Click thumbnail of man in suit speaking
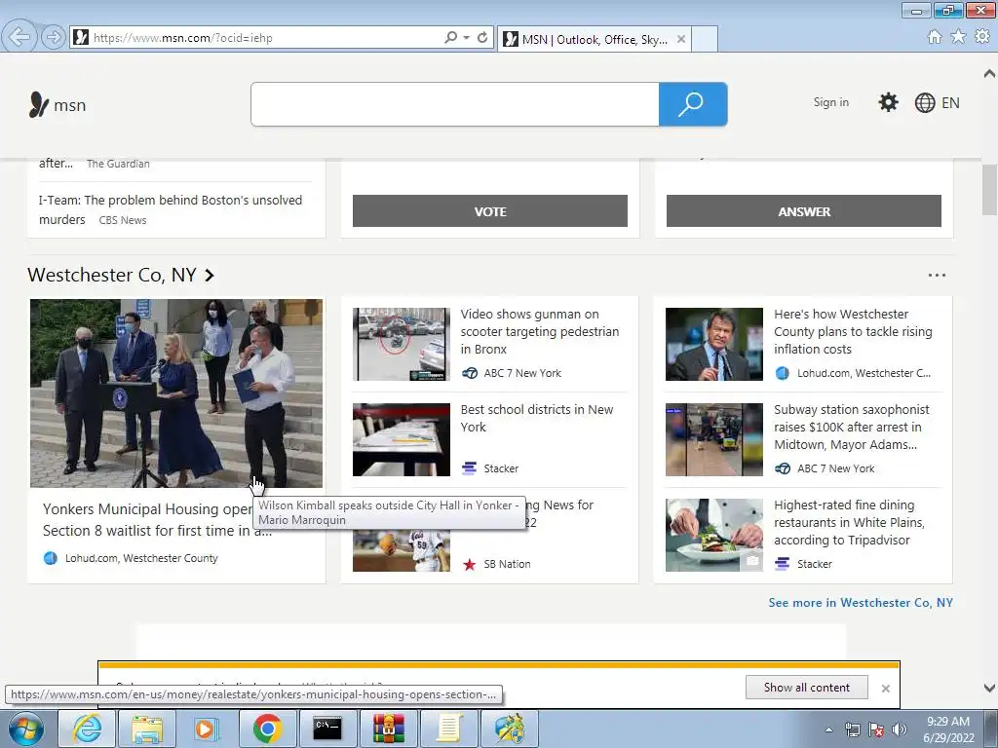Screen dimensions: 998x748 714,344
